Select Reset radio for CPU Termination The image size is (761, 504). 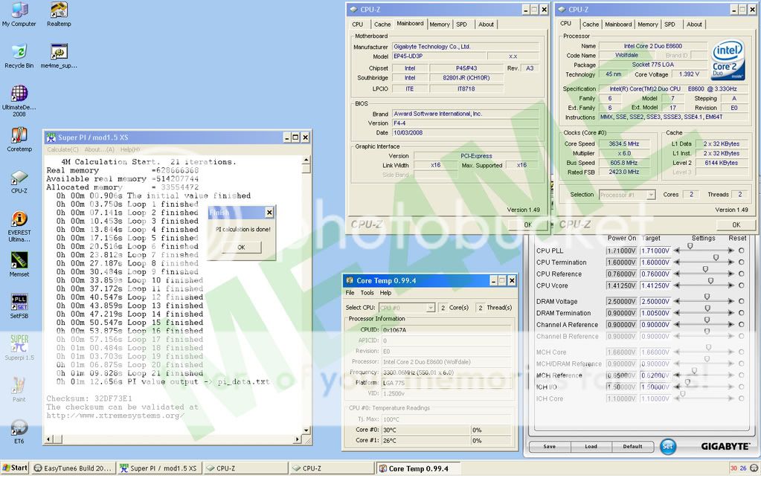click(741, 262)
